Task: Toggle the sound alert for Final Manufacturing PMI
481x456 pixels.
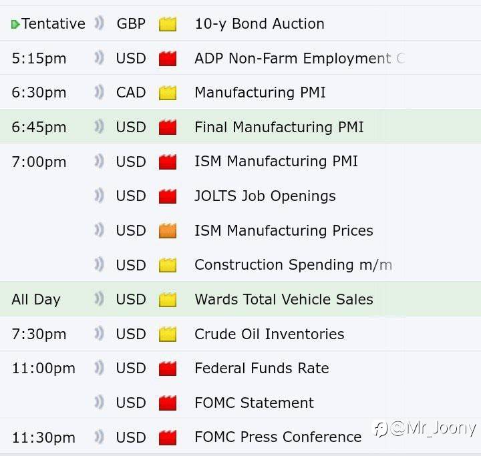Action: coord(100,127)
